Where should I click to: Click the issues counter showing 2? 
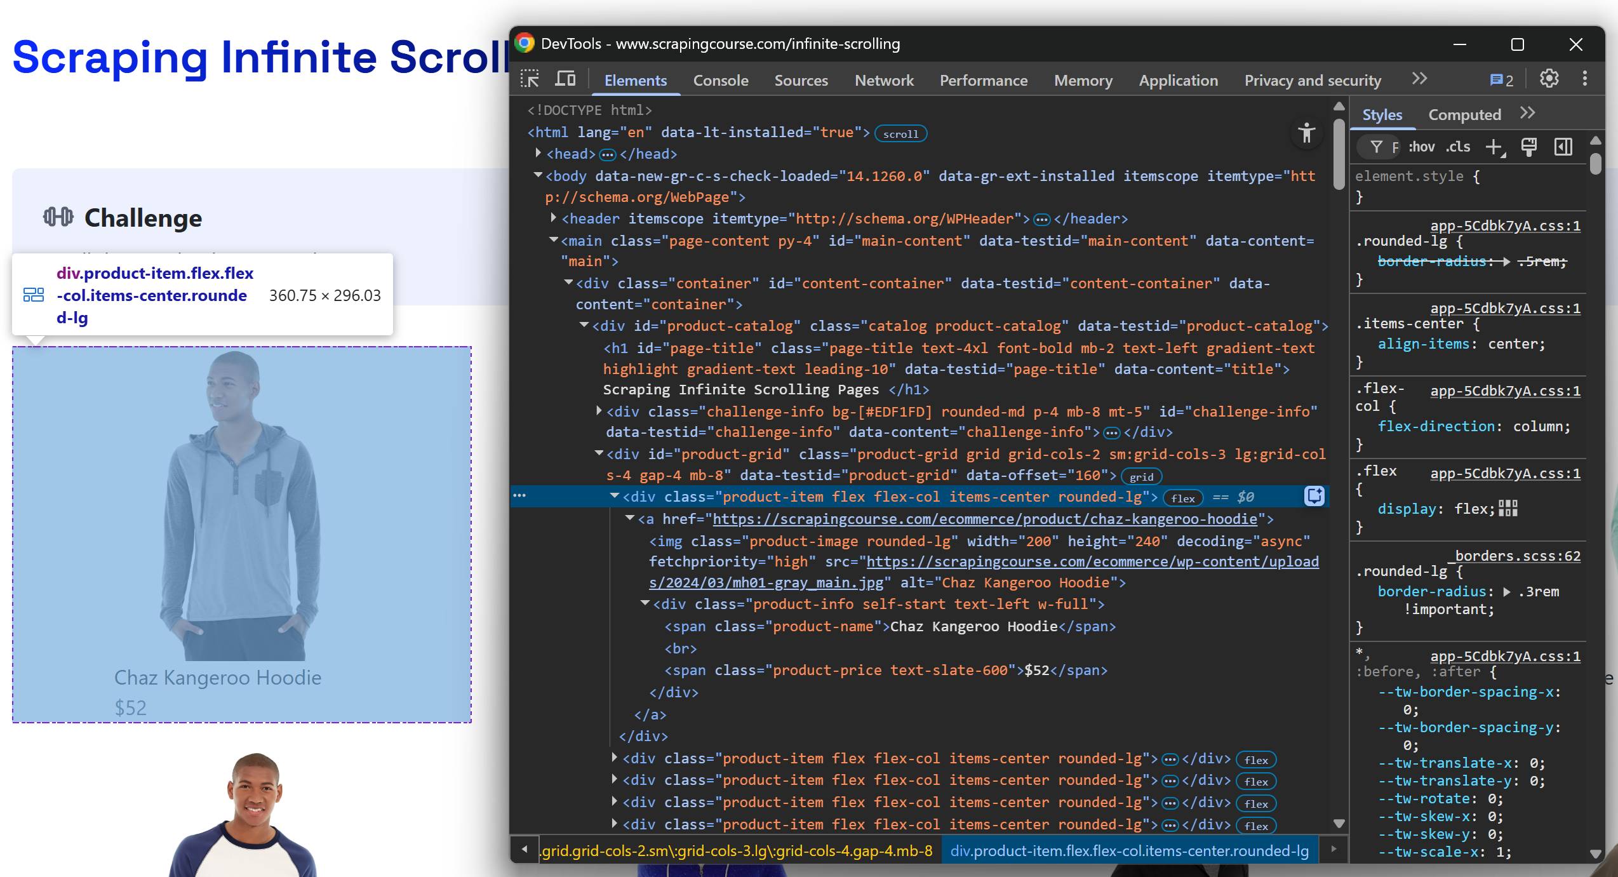(x=1502, y=80)
